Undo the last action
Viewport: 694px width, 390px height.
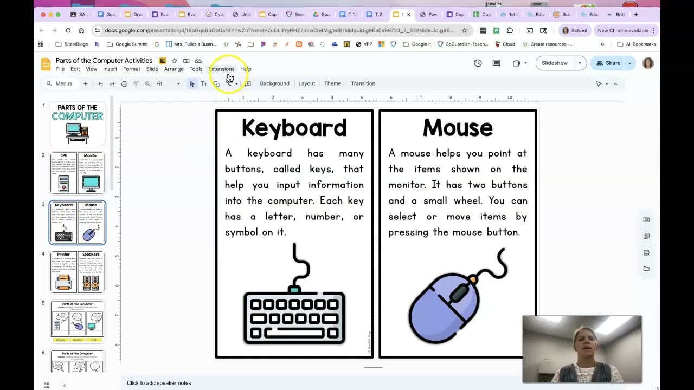100,83
